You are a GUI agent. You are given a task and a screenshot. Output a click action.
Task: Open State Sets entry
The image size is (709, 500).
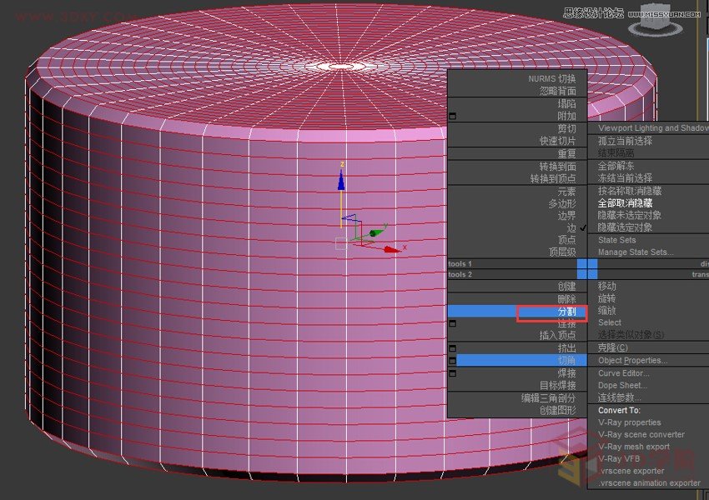(616, 240)
